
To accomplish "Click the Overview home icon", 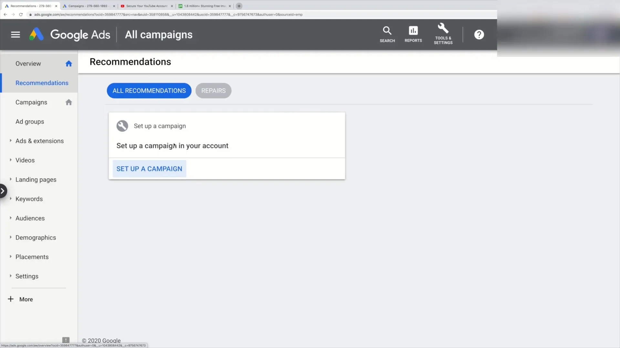I will coord(68,63).
